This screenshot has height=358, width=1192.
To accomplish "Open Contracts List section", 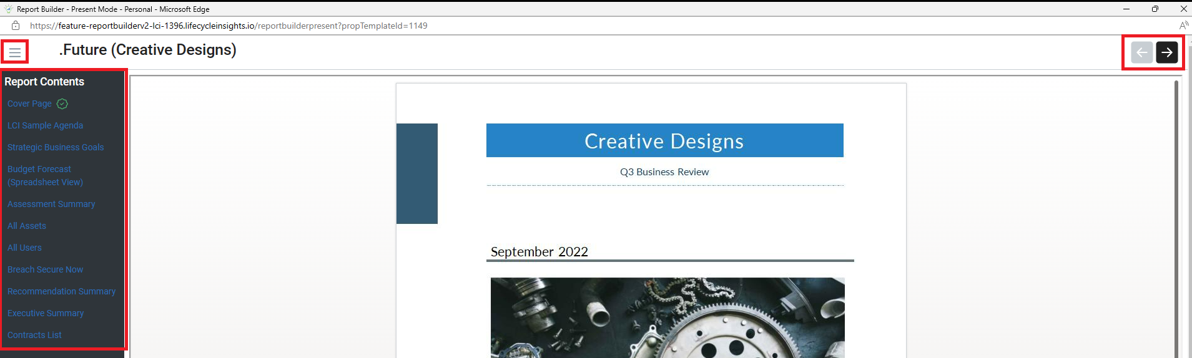I will pos(34,335).
